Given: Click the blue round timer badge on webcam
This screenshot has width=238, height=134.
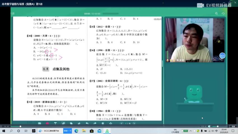Looking at the screenshot, I should tap(222, 56).
